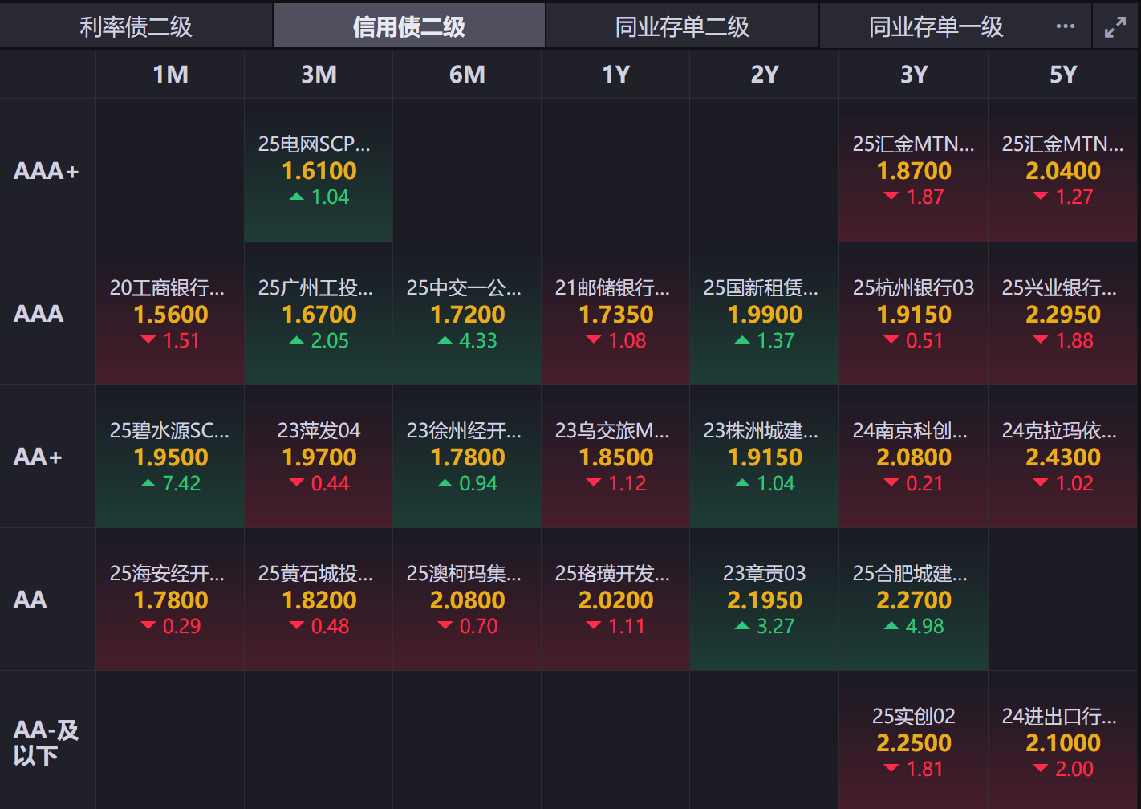1141x809 pixels.
Task: Open 25中交一公... bond cell
Action: [467, 314]
